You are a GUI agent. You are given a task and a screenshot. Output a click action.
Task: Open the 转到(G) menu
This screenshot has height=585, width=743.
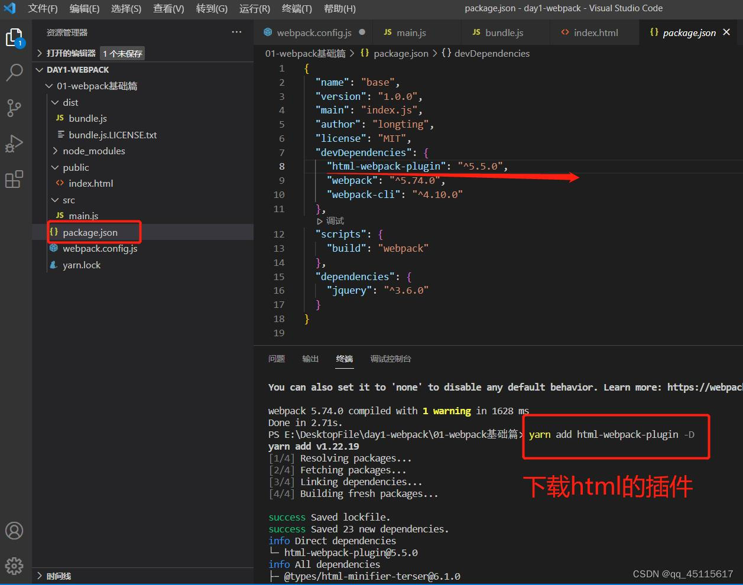212,8
